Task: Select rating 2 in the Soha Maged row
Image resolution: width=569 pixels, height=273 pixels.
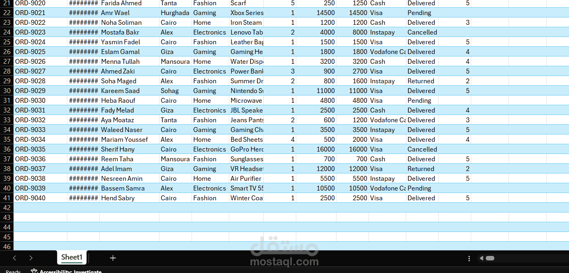Action: pos(455,81)
